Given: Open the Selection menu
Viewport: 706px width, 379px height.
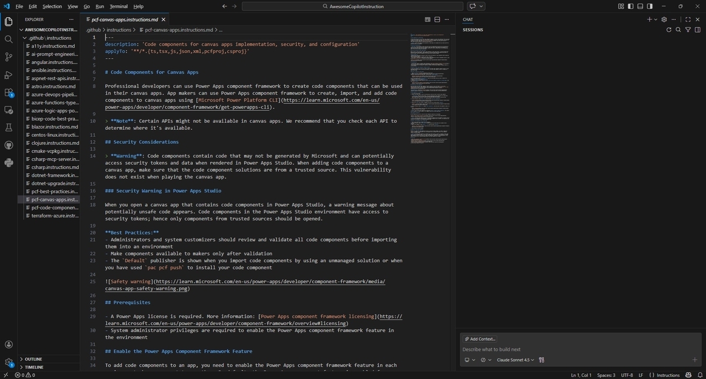Looking at the screenshot, I should [52, 6].
